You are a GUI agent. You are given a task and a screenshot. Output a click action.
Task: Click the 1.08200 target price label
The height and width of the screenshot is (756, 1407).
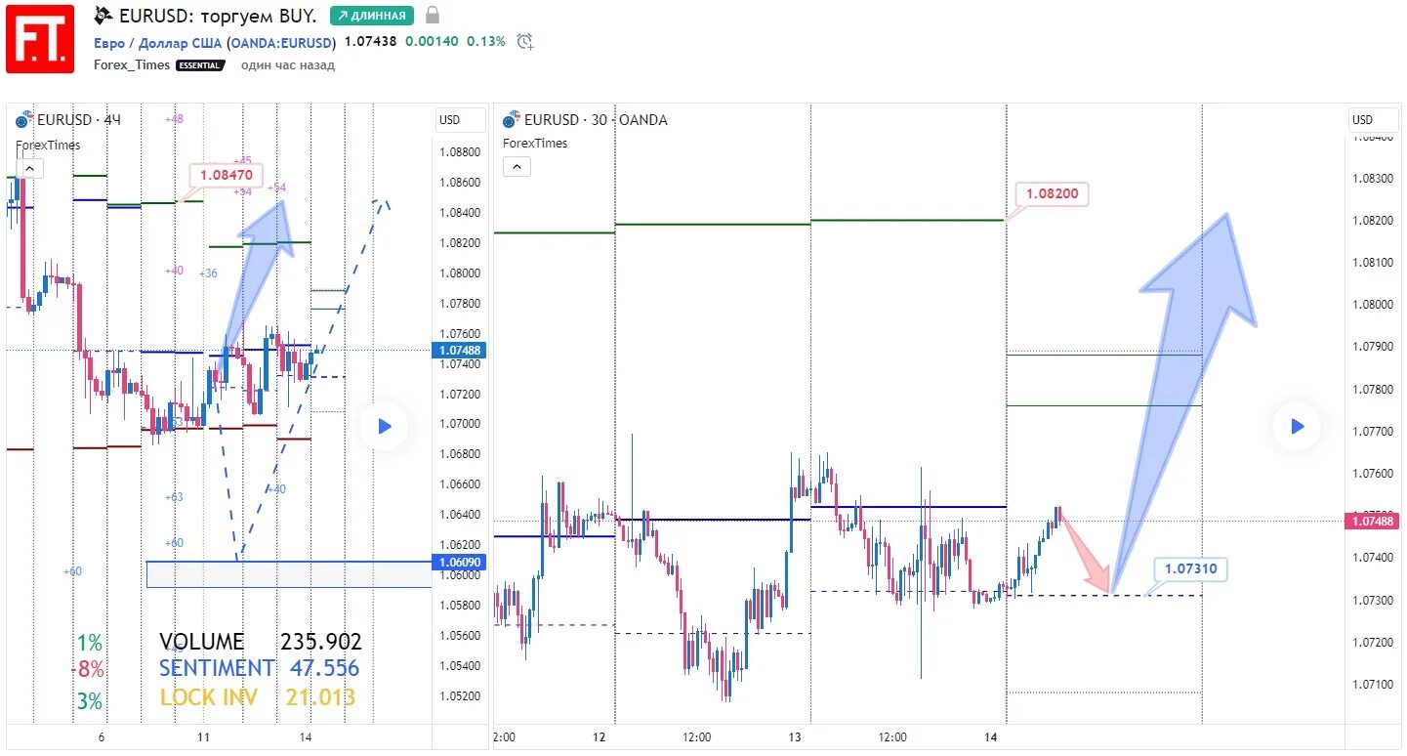tap(1052, 193)
